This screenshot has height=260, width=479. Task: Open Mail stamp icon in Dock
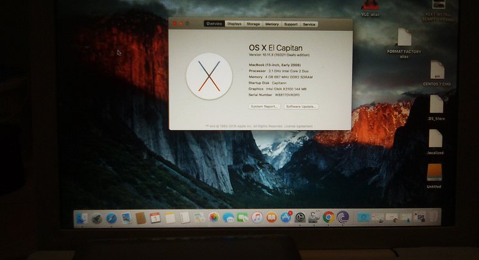pyautogui.click(x=126, y=218)
